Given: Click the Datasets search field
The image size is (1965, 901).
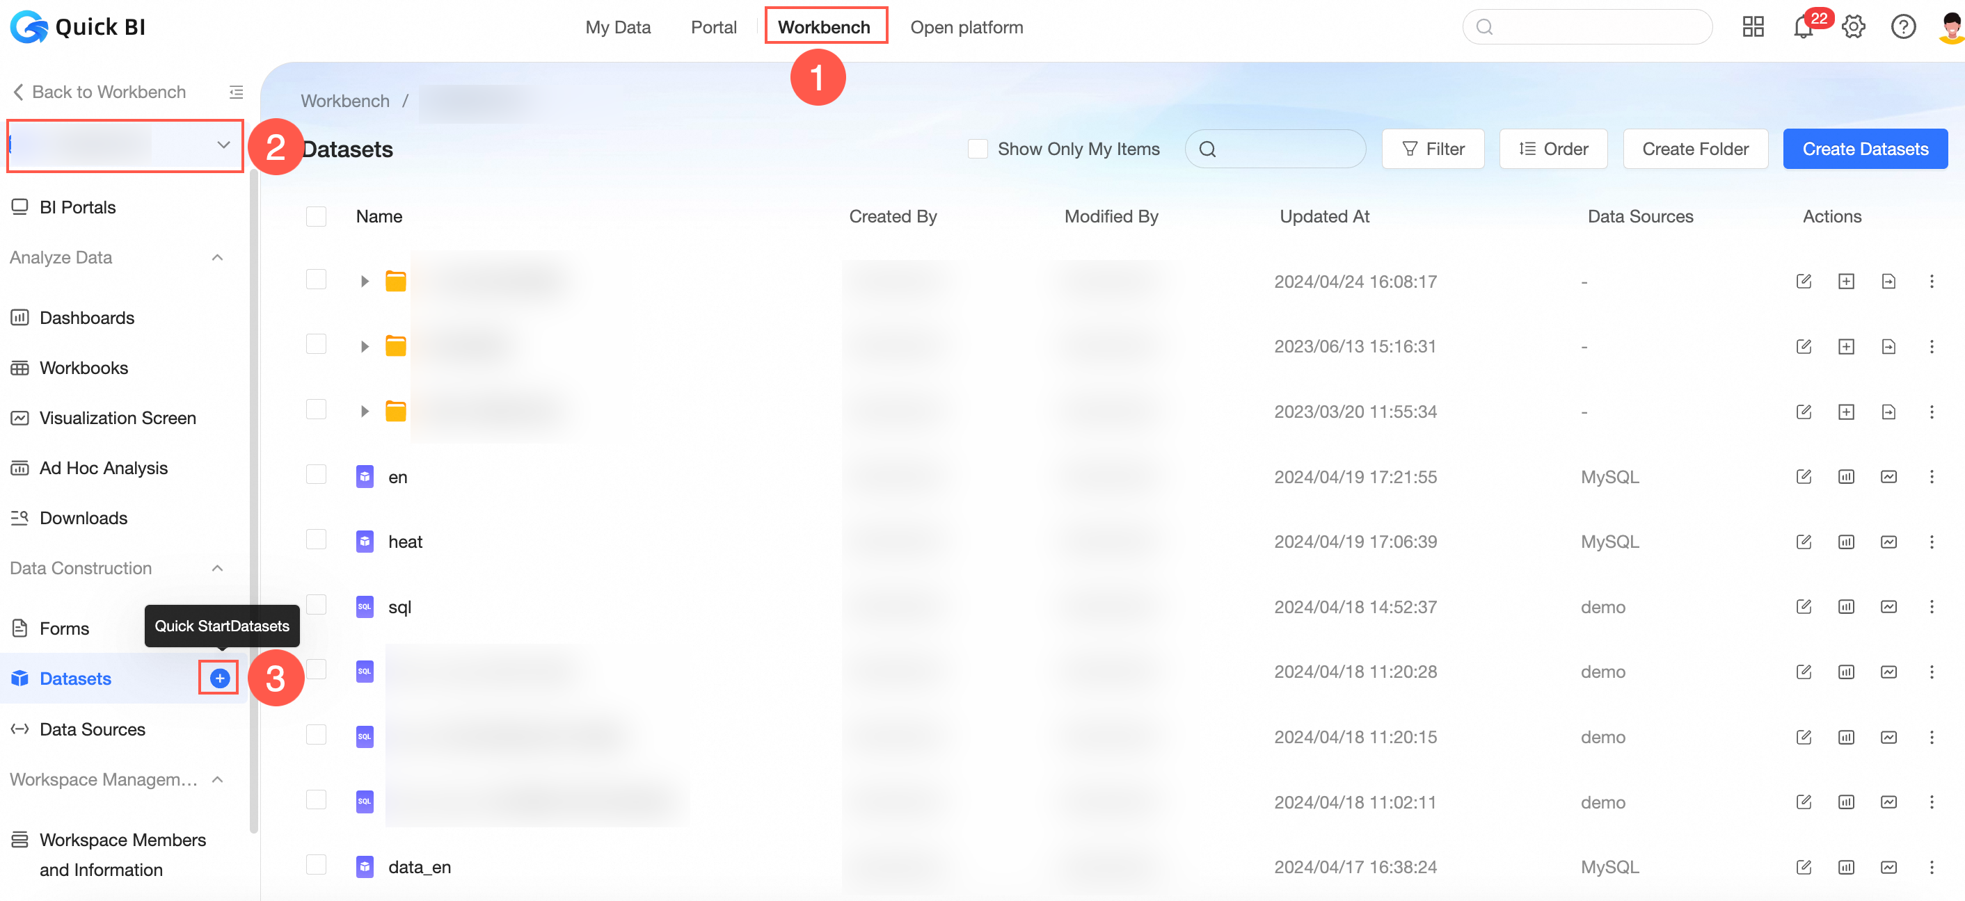Looking at the screenshot, I should pyautogui.click(x=1275, y=149).
